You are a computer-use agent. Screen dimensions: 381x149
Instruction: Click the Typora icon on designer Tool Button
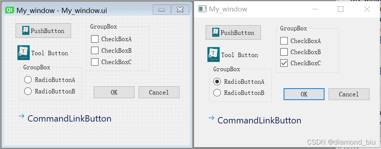[x=23, y=53]
